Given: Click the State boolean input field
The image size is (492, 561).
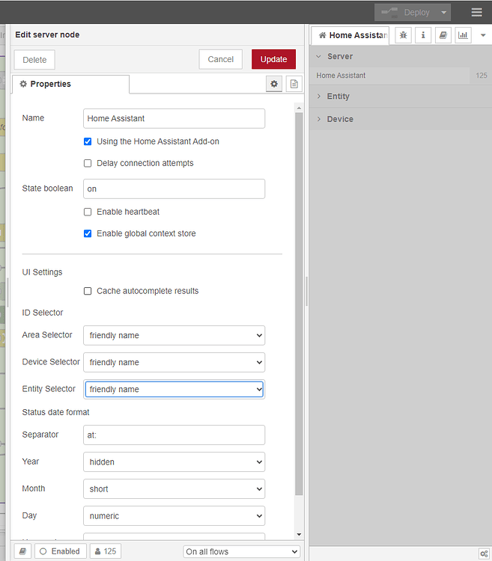Looking at the screenshot, I should pyautogui.click(x=174, y=189).
